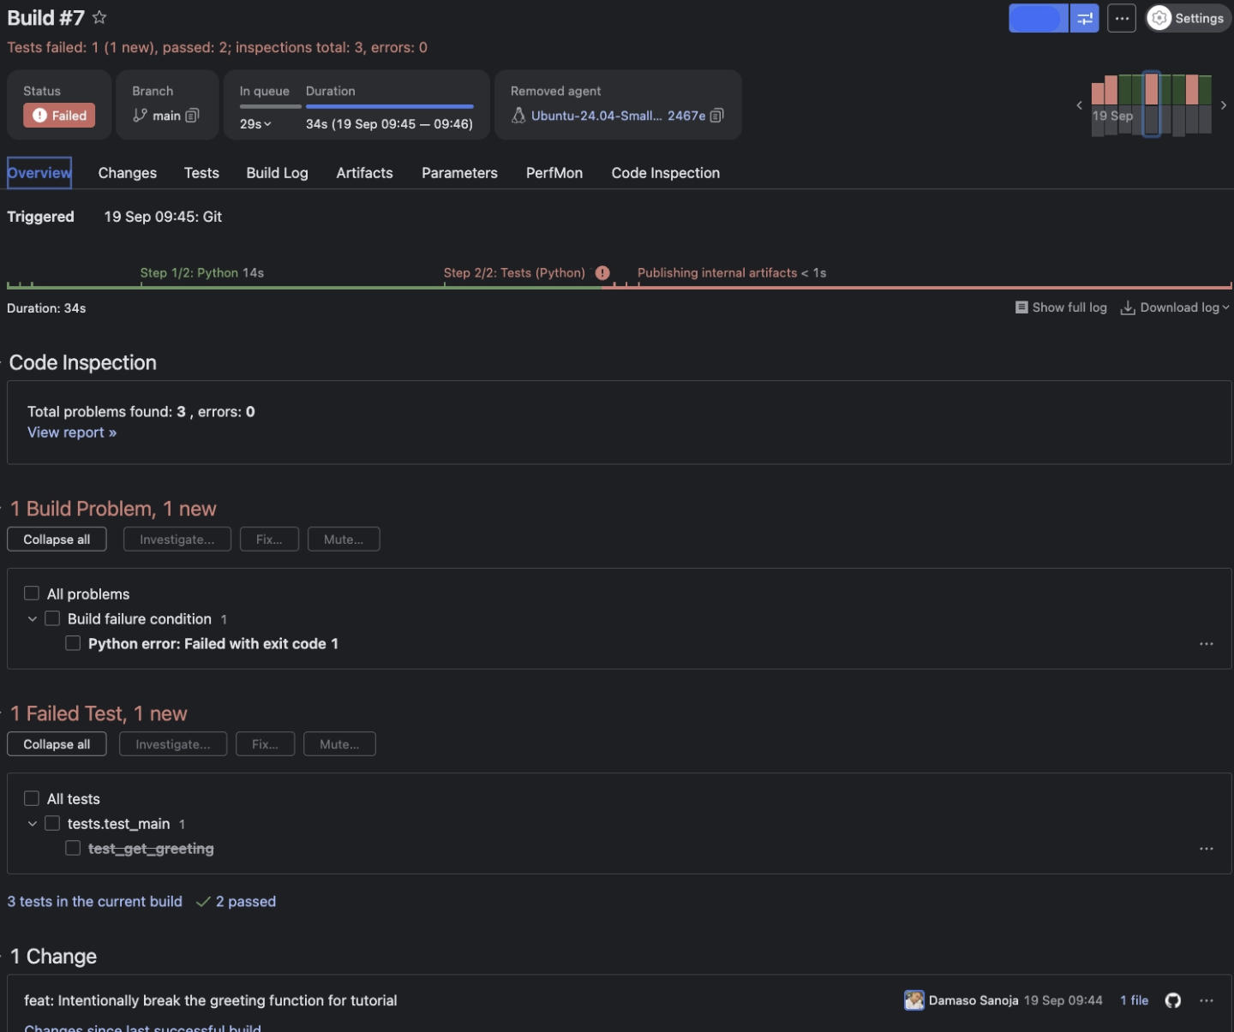The width and height of the screenshot is (1234, 1032).
Task: Click the gray In queue progress bar
Action: (x=270, y=106)
